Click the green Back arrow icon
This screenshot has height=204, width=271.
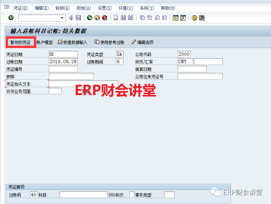click(x=90, y=18)
